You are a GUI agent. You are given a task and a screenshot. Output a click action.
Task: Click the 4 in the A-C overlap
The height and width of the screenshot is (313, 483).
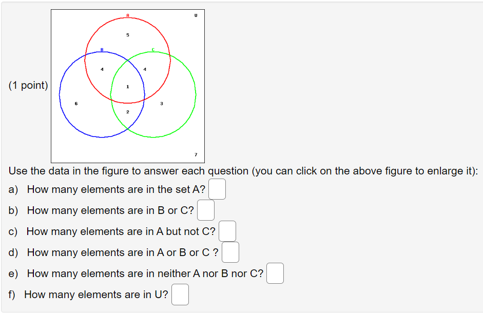coord(145,69)
